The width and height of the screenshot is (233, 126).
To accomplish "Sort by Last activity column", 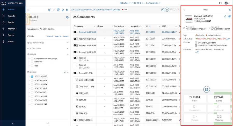I will pyautogui.click(x=141, y=27).
